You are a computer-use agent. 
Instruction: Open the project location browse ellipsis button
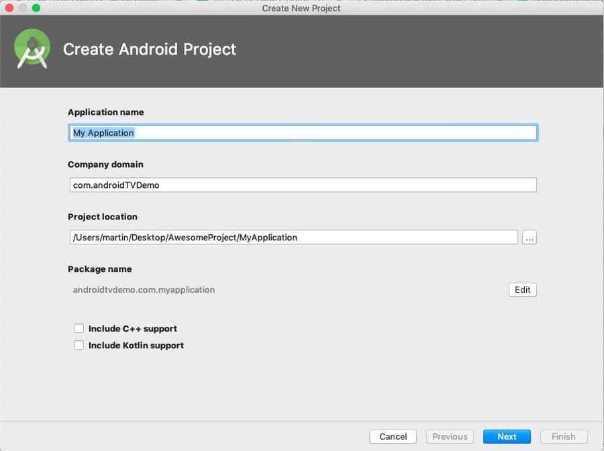click(530, 238)
